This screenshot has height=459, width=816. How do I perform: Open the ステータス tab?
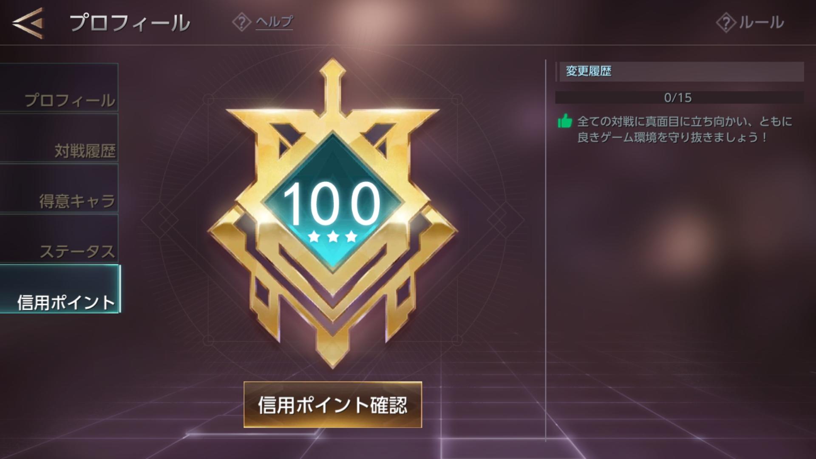point(59,238)
